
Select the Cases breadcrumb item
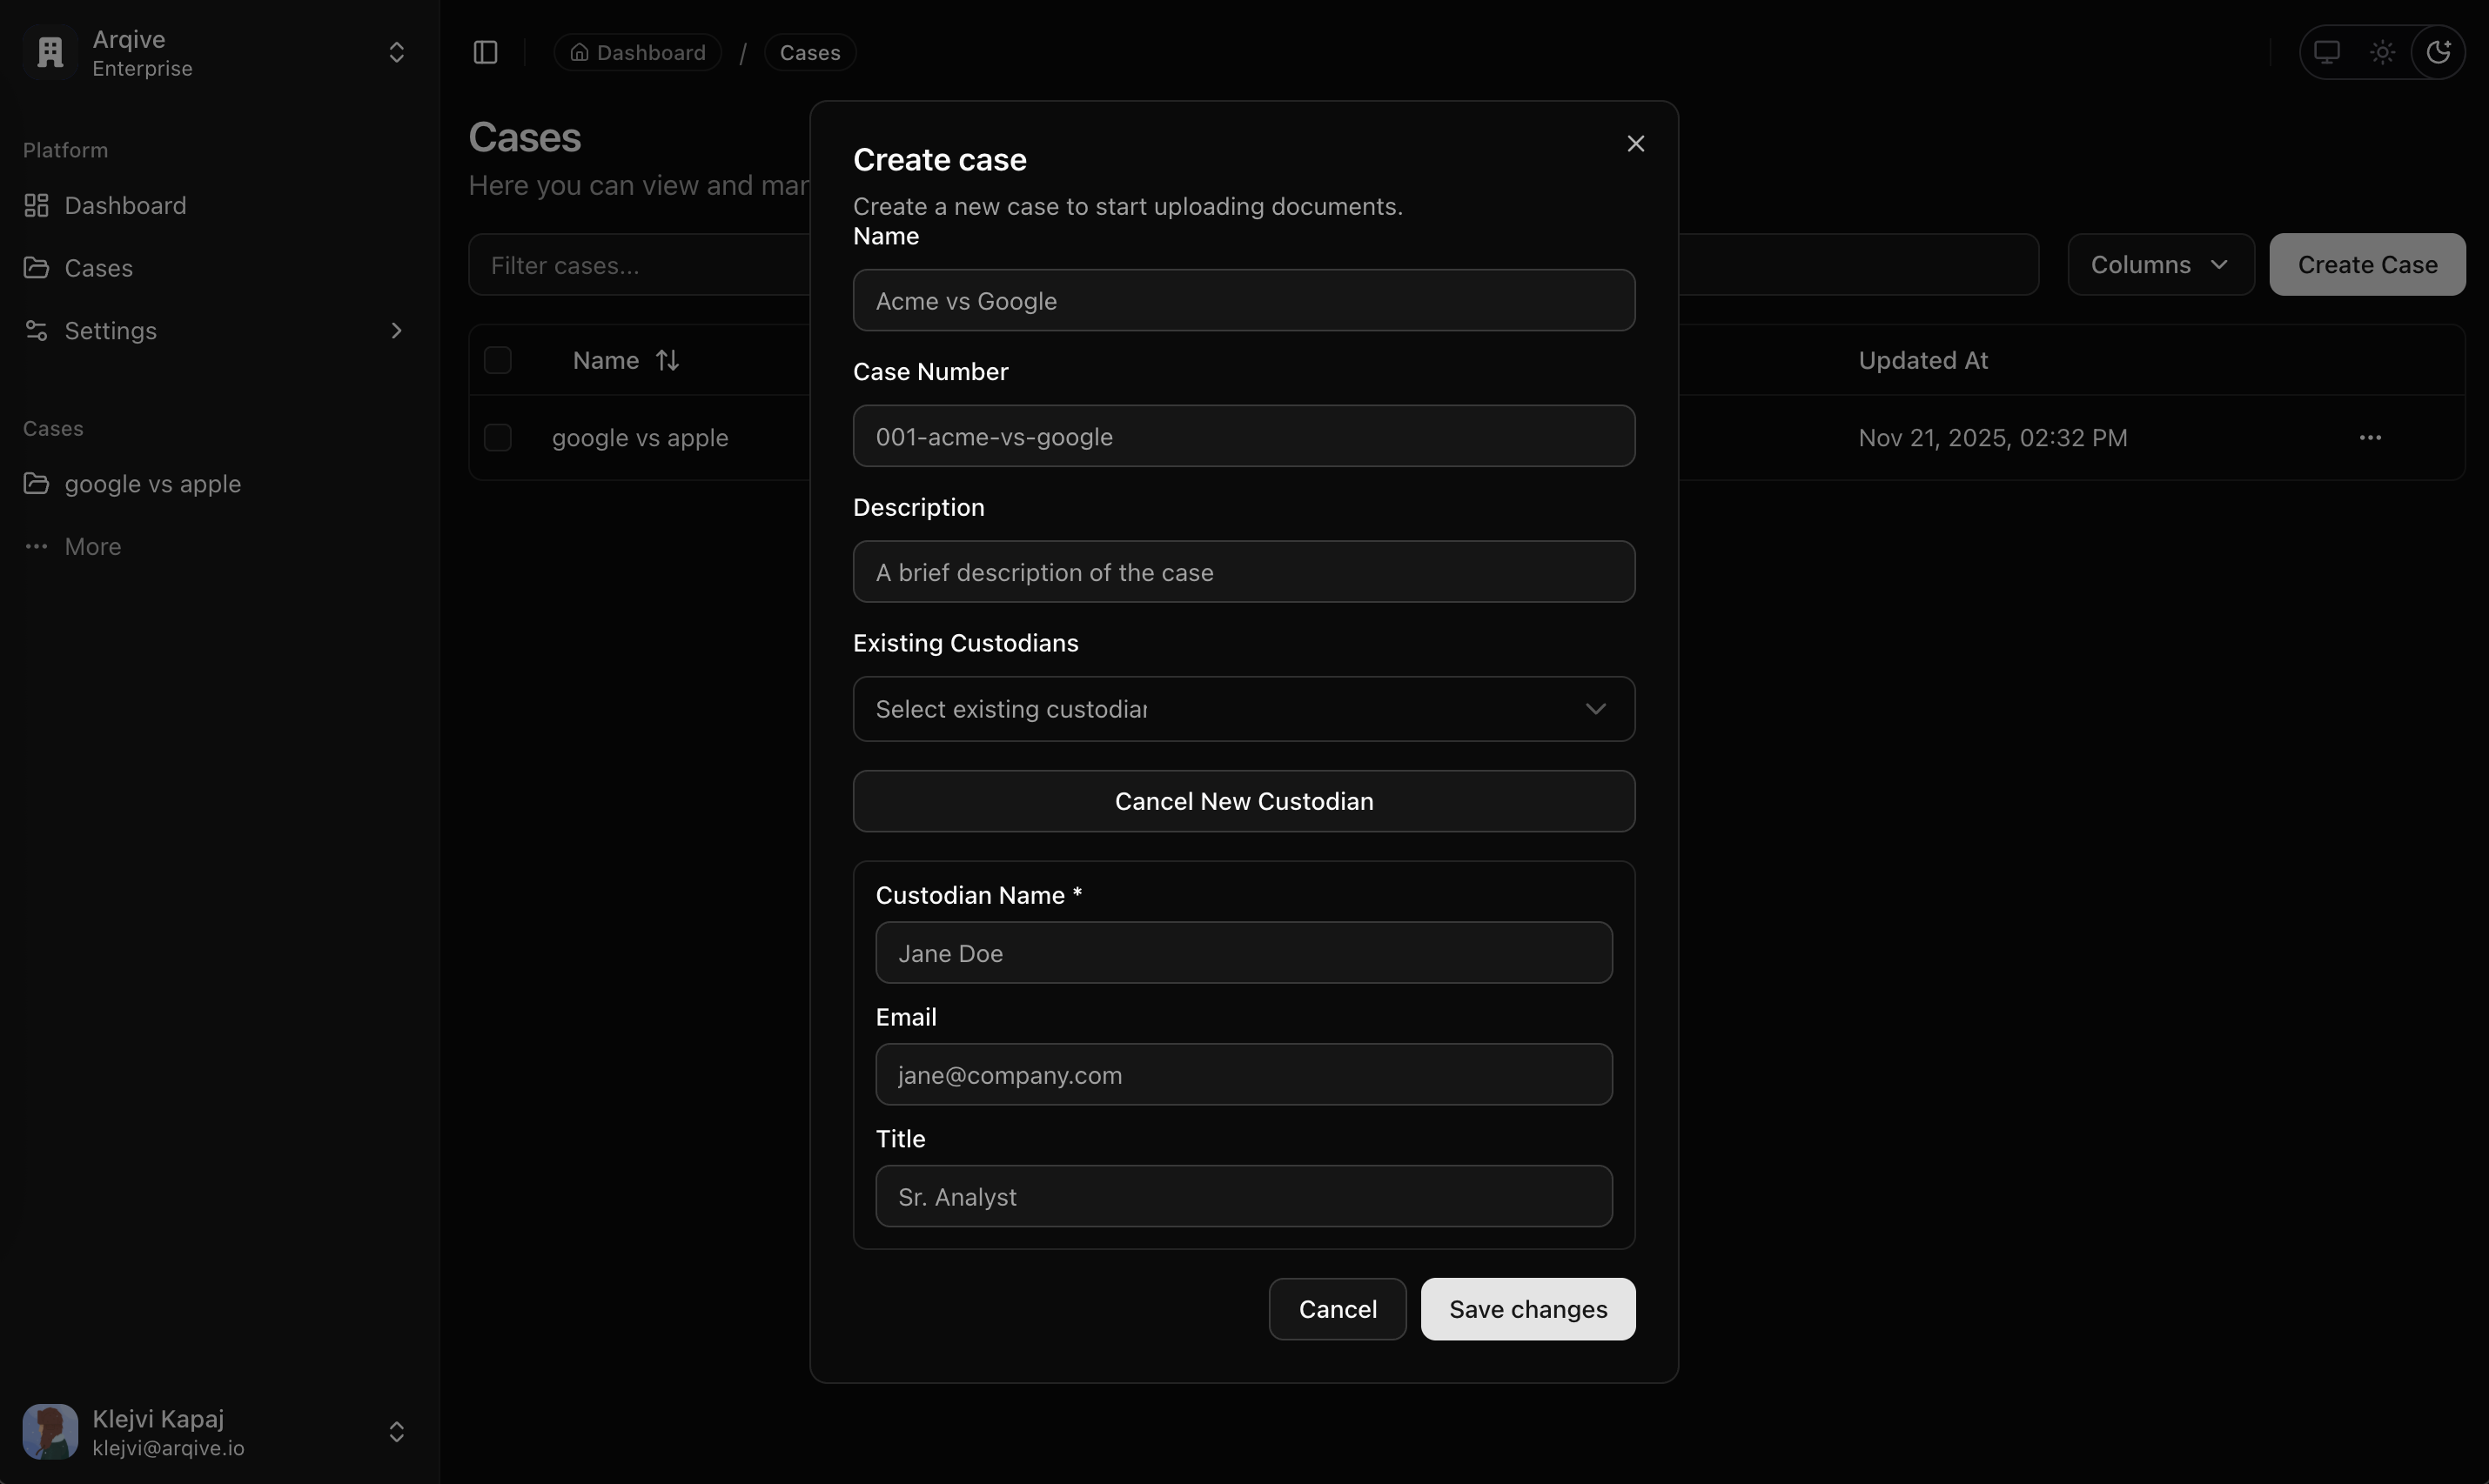coord(809,52)
